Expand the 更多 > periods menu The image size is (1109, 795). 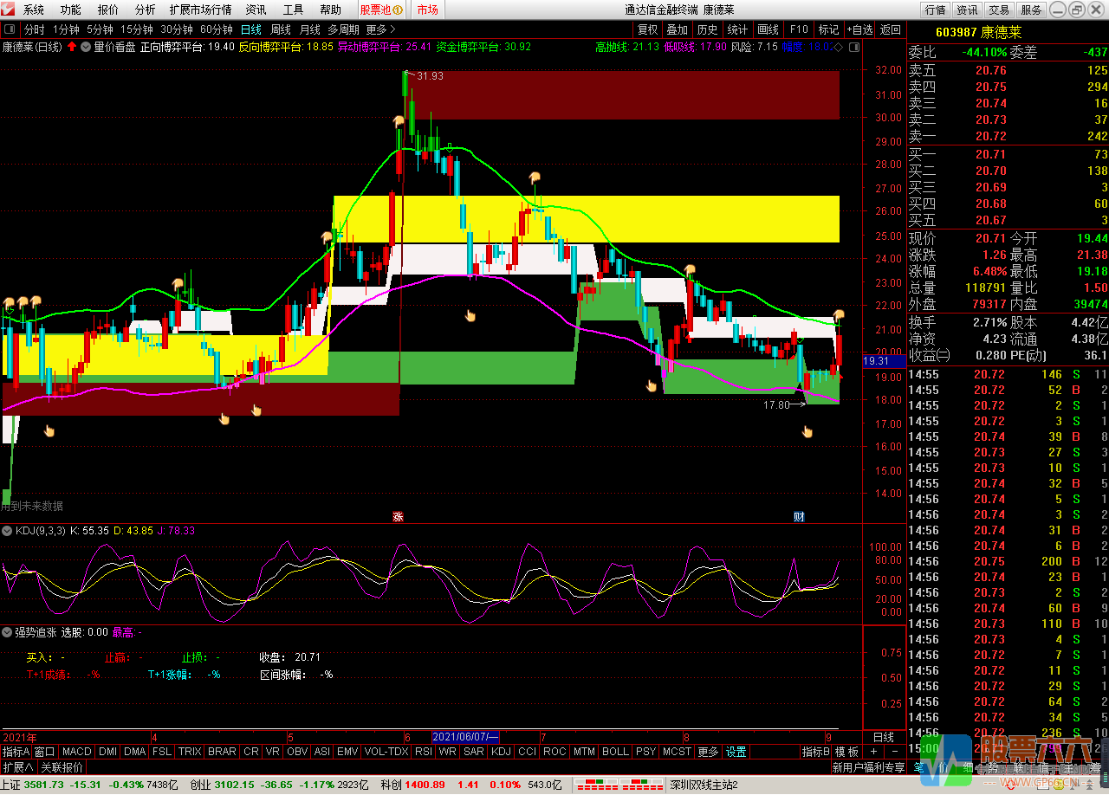[381, 29]
